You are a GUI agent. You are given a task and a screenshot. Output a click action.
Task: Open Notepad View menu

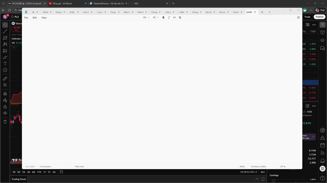tap(44, 18)
